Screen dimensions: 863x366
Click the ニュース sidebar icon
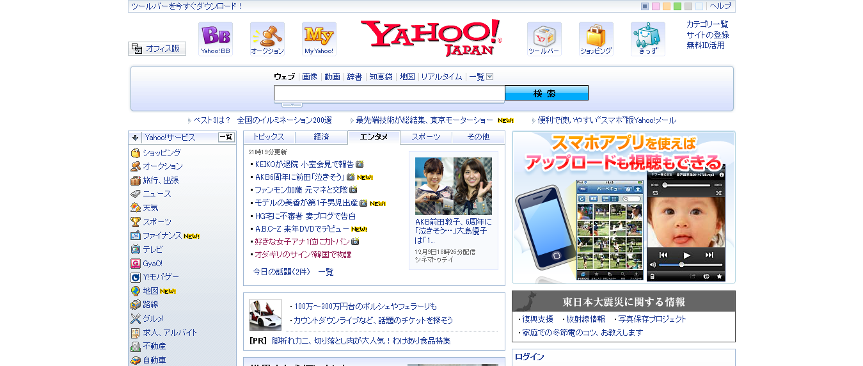coord(136,194)
